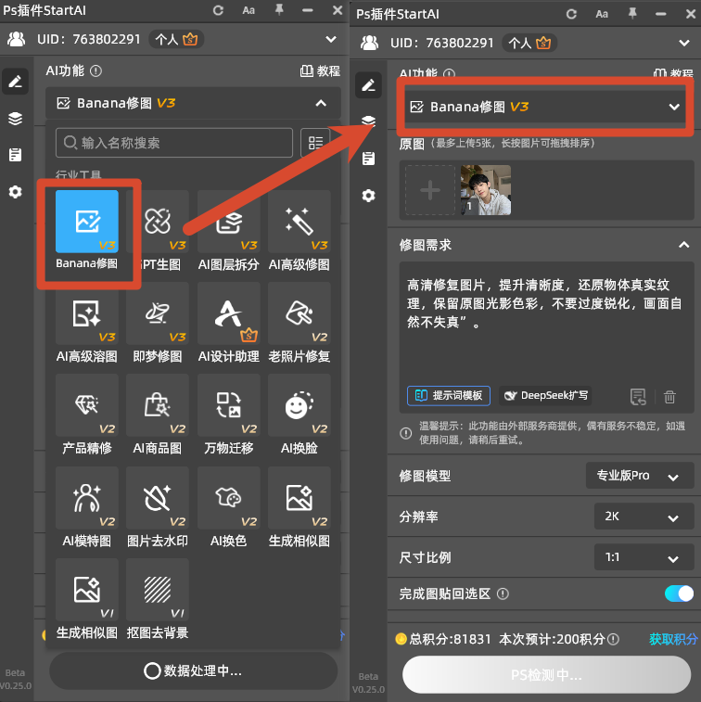Click the add image plus box
Image resolution: width=701 pixels, height=702 pixels.
pos(430,190)
